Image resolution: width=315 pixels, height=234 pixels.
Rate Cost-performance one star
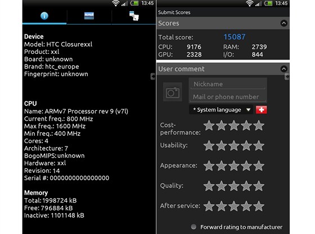pyautogui.click(x=209, y=126)
